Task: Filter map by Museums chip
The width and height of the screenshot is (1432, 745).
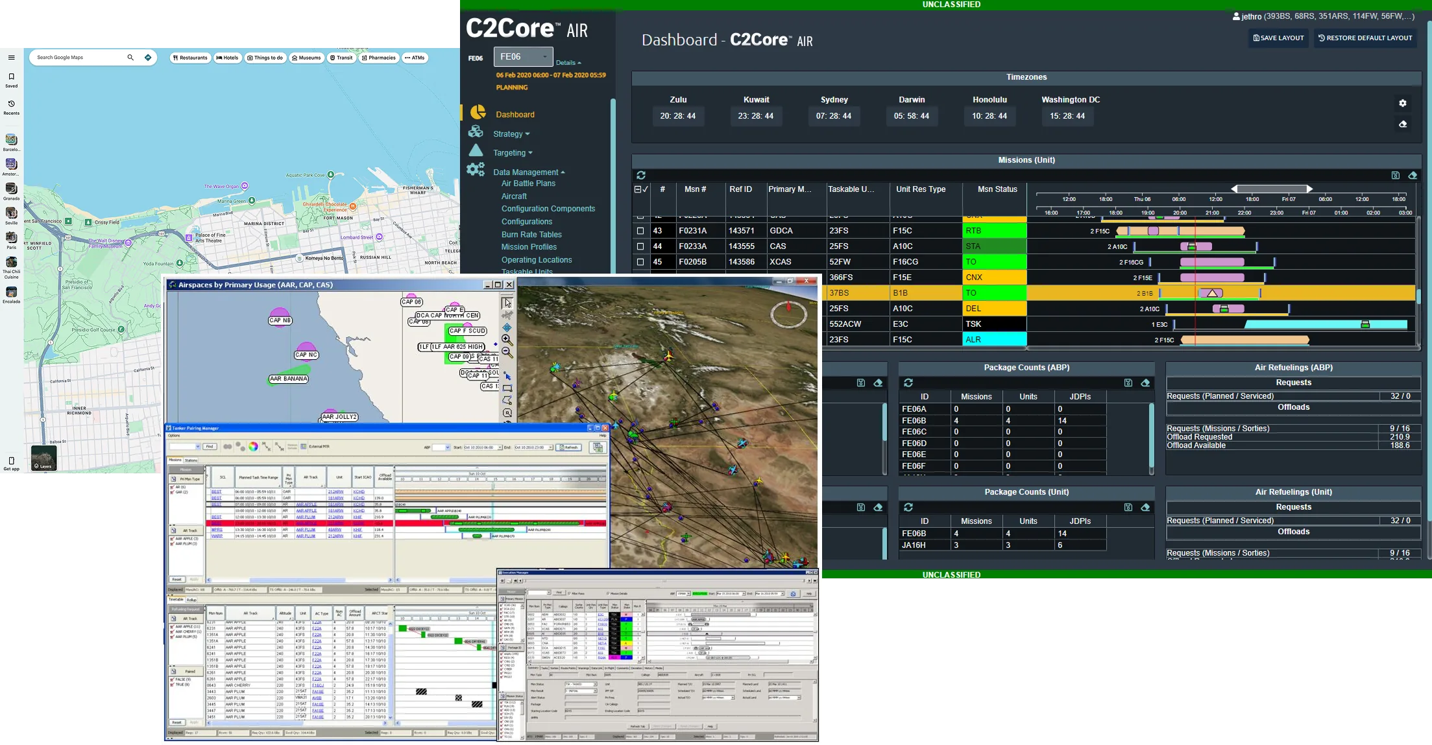Action: [x=306, y=58]
